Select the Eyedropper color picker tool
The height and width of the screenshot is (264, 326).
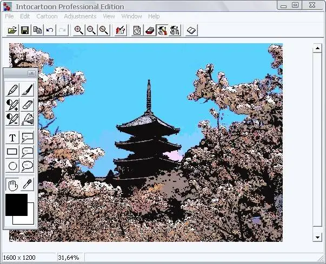coord(27,185)
